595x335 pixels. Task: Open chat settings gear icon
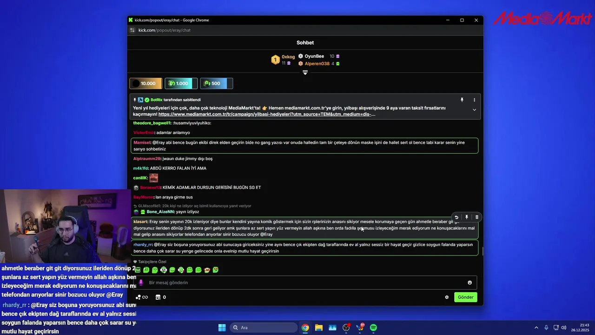pyautogui.click(x=447, y=297)
